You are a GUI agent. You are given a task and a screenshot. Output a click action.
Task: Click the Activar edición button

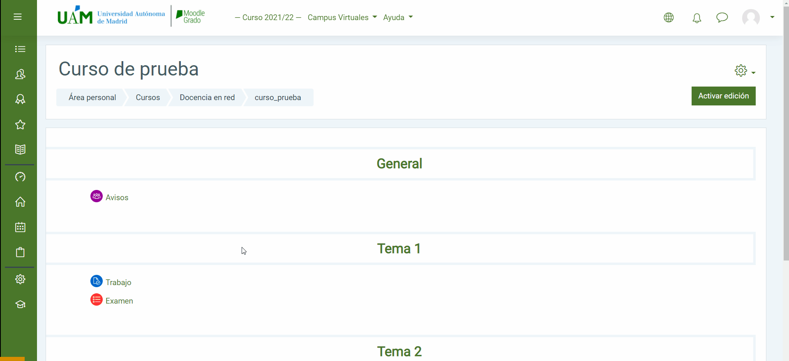coord(723,96)
